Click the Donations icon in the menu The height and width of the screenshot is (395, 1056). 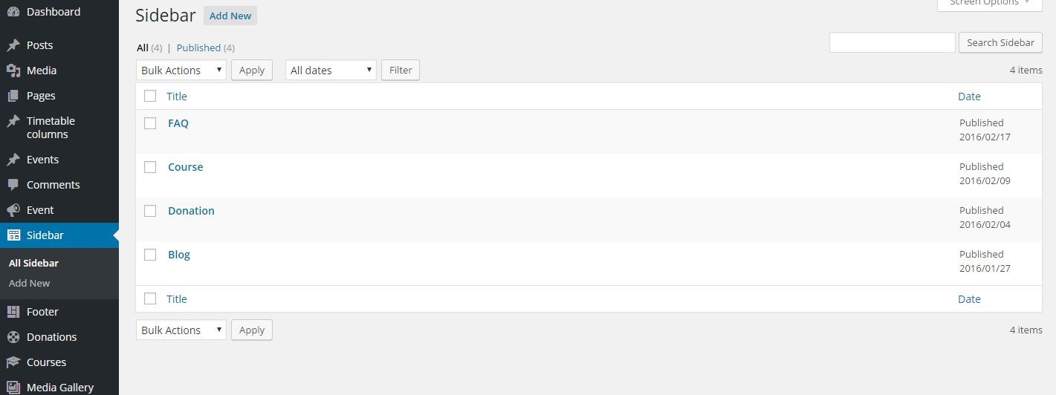pos(13,337)
